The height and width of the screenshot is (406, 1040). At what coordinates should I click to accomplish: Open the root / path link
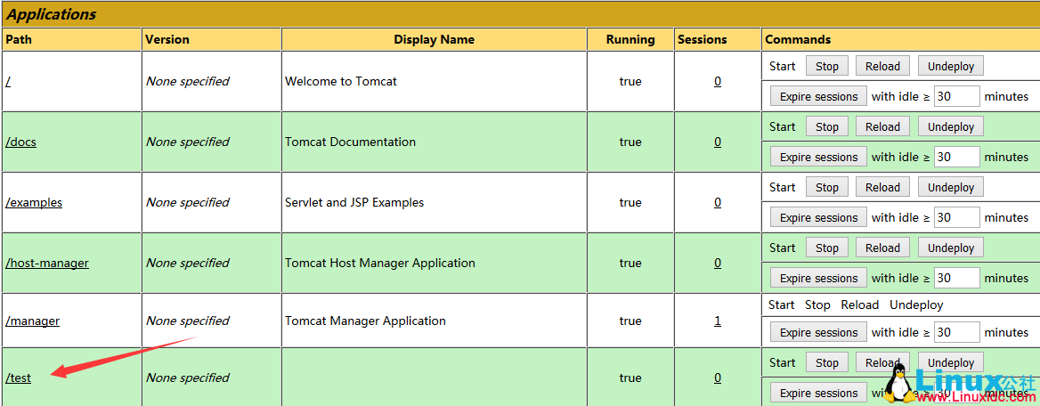click(x=8, y=81)
